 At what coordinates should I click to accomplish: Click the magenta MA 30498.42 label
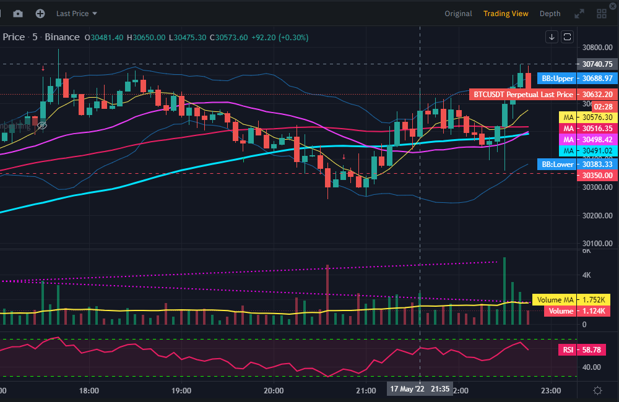tap(588, 139)
